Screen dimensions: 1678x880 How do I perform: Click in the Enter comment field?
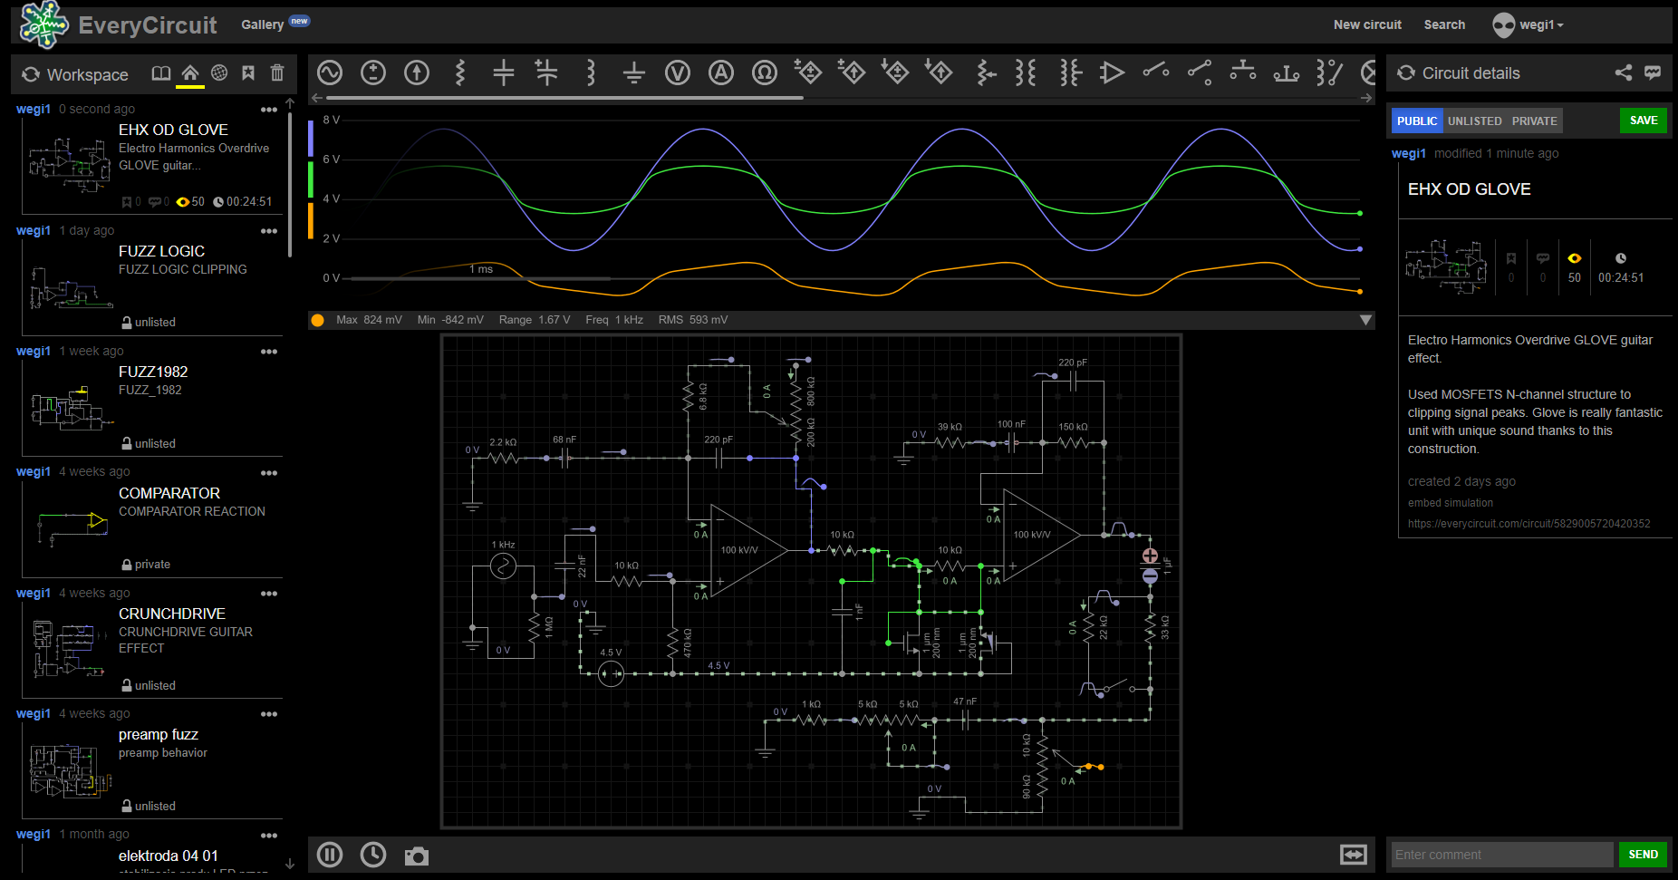(x=1502, y=855)
